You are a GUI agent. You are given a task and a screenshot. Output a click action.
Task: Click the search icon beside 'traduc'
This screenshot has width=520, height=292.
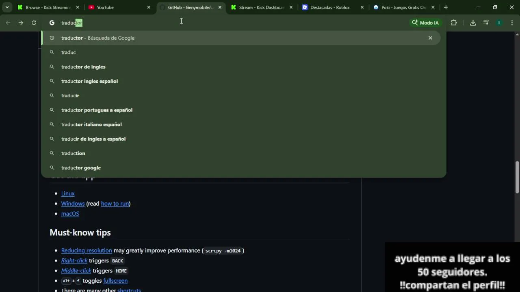(x=52, y=52)
